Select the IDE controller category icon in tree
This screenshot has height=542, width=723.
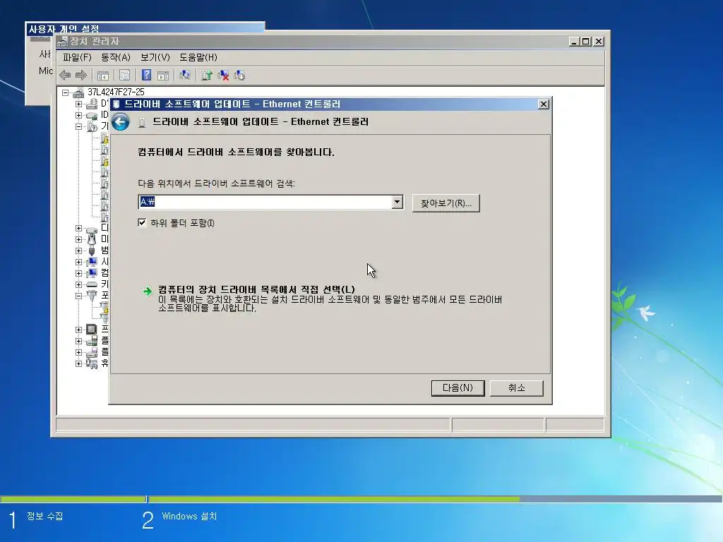[92, 115]
